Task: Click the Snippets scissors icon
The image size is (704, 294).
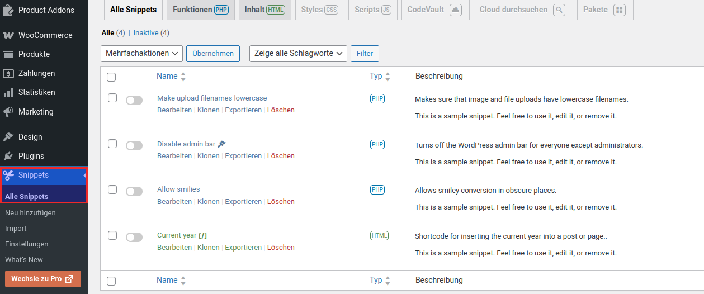Action: (8, 176)
